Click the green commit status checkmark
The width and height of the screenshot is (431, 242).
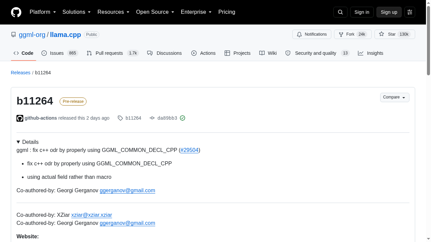183,118
